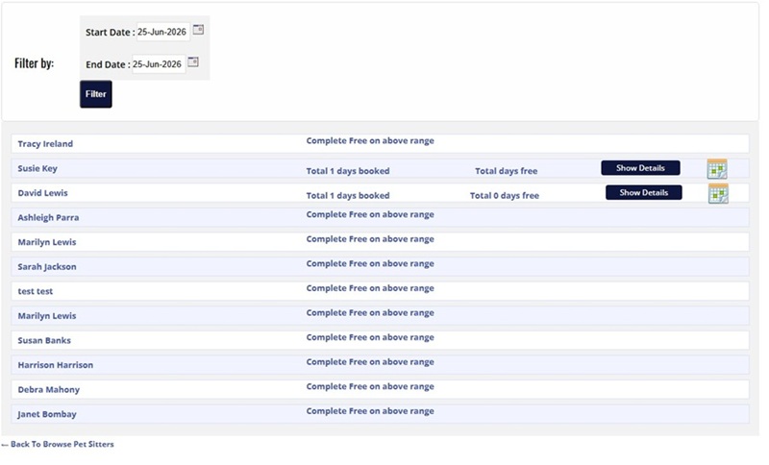Viewport: 769px width, 465px height.
Task: Apply the date range with Filter button
Action: click(95, 94)
